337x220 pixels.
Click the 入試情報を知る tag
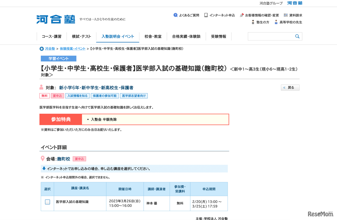coord(77,96)
